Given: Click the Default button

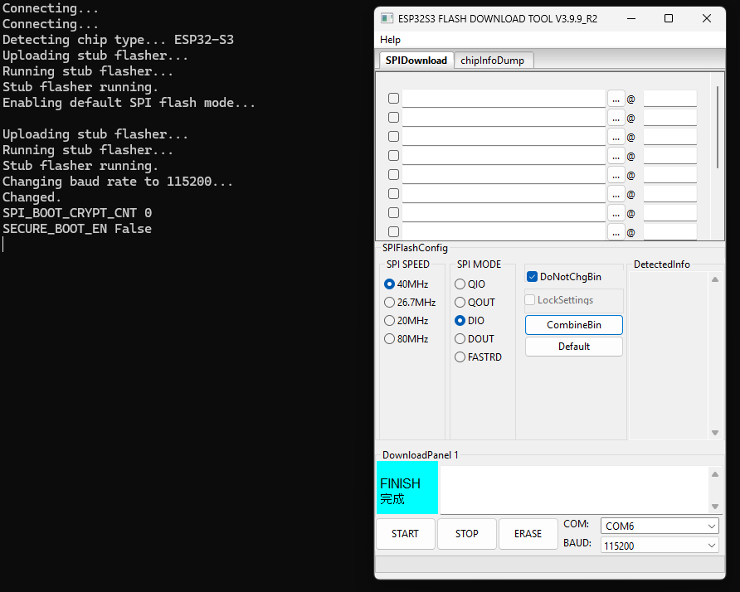Looking at the screenshot, I should 574,347.
